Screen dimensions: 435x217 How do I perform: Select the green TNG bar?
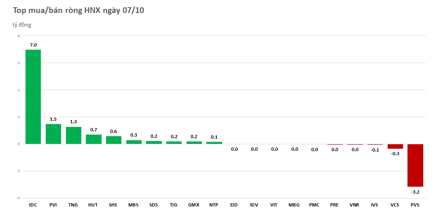tap(74, 135)
